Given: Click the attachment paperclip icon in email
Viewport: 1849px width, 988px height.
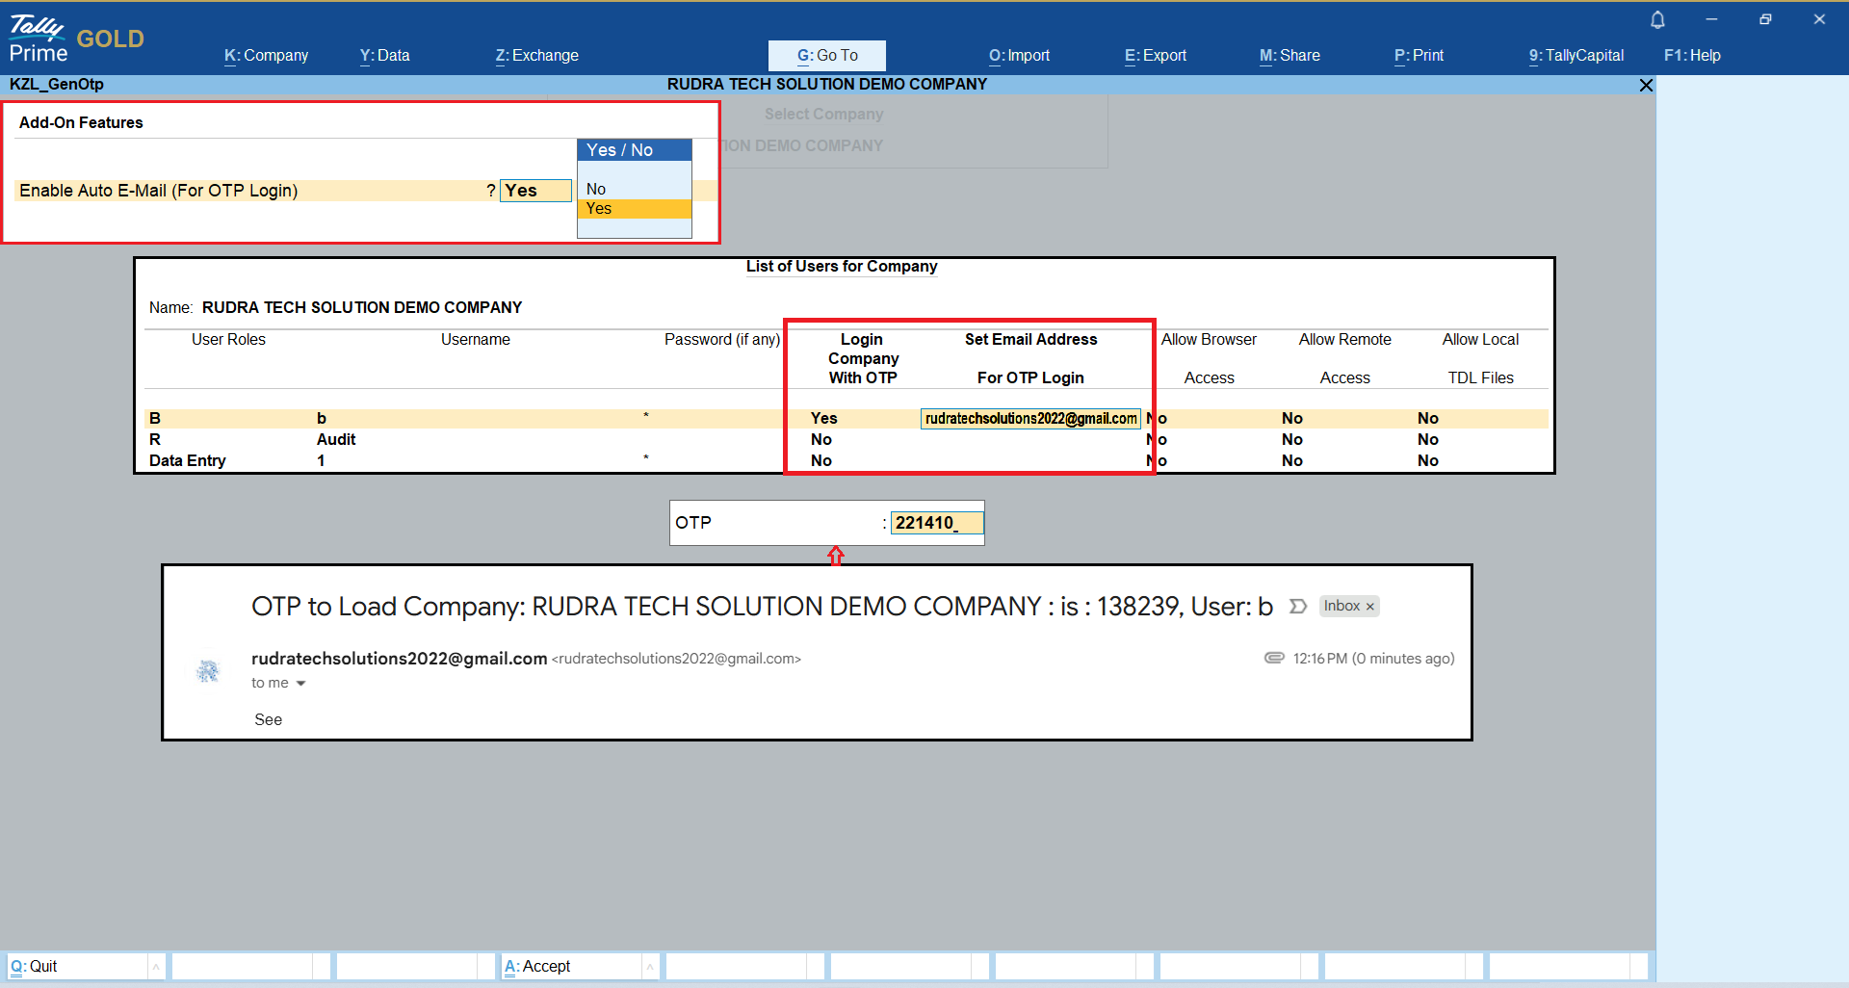Looking at the screenshot, I should [1274, 658].
